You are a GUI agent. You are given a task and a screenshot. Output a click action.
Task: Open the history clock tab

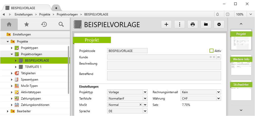point(44,24)
